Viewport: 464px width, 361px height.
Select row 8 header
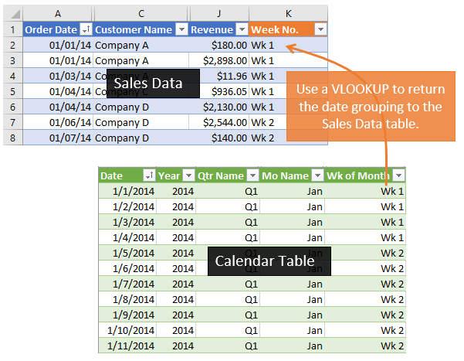click(12, 138)
